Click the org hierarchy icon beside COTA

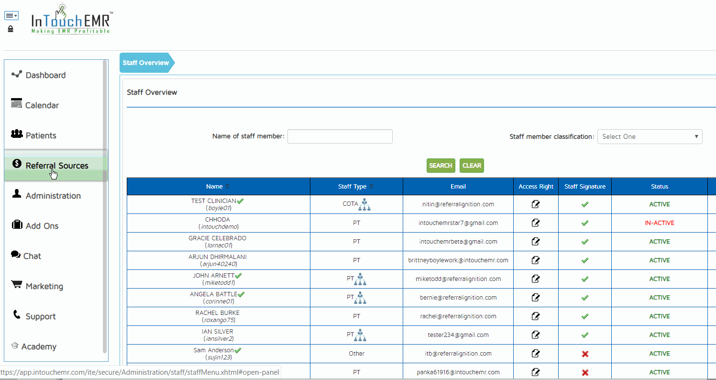pos(365,205)
